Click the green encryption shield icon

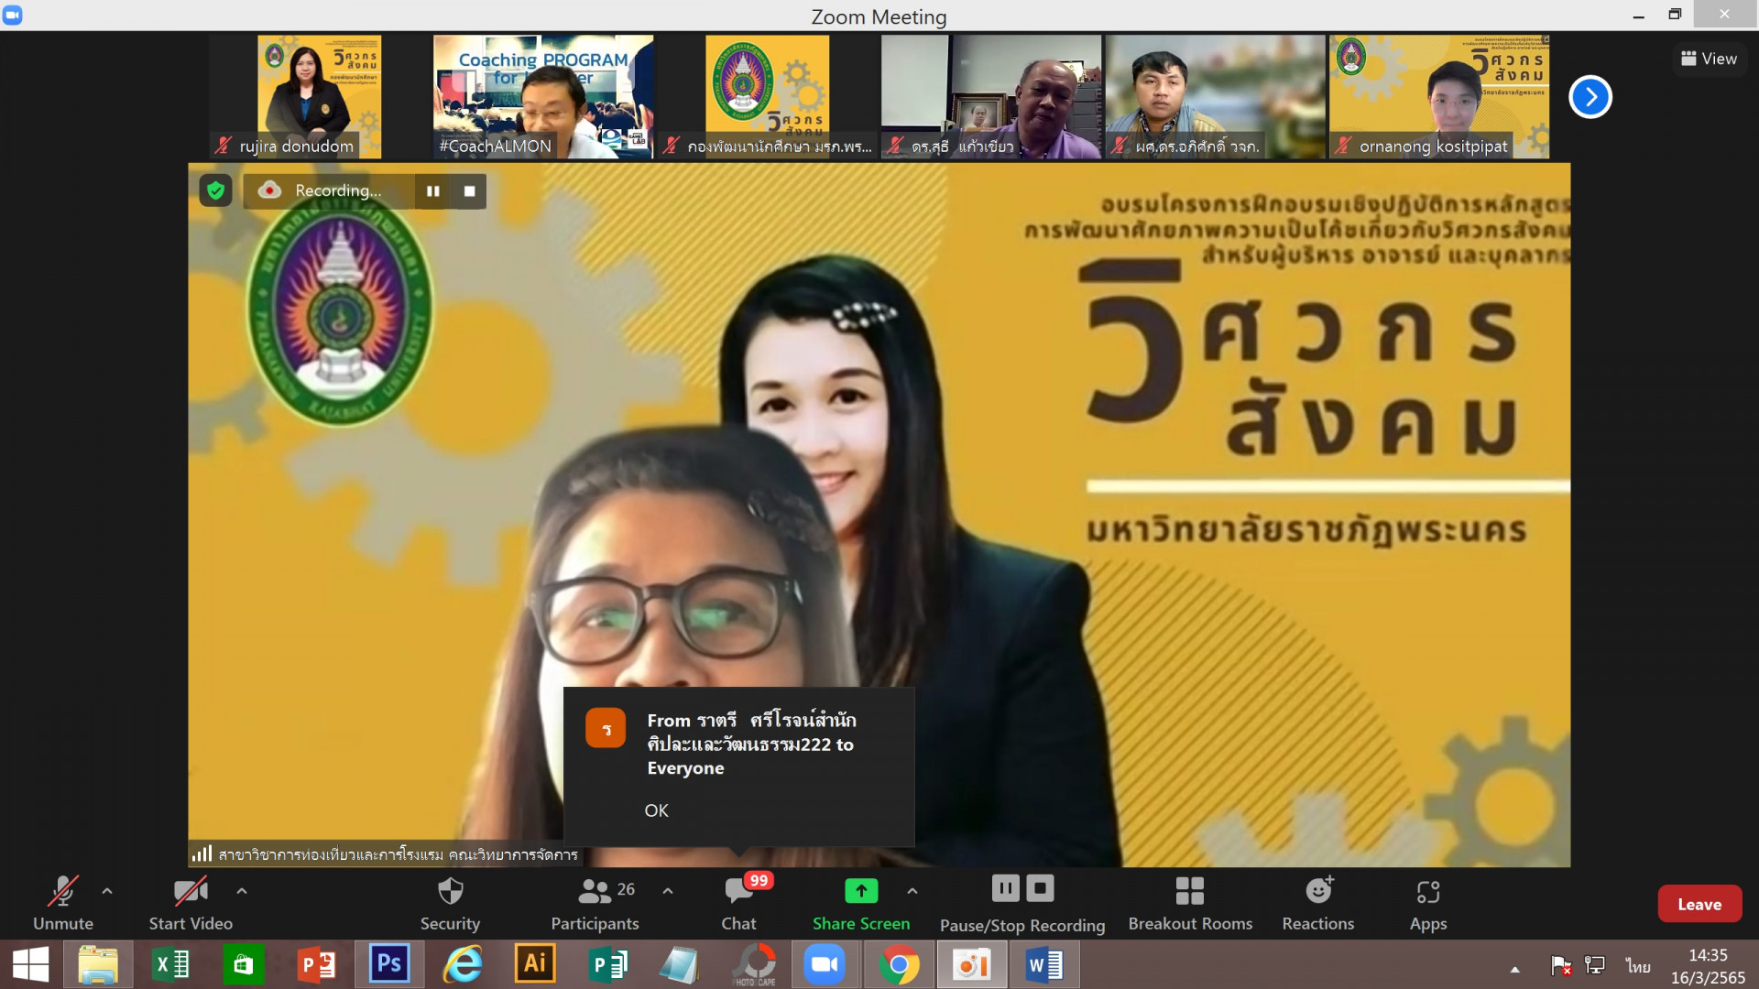point(215,190)
